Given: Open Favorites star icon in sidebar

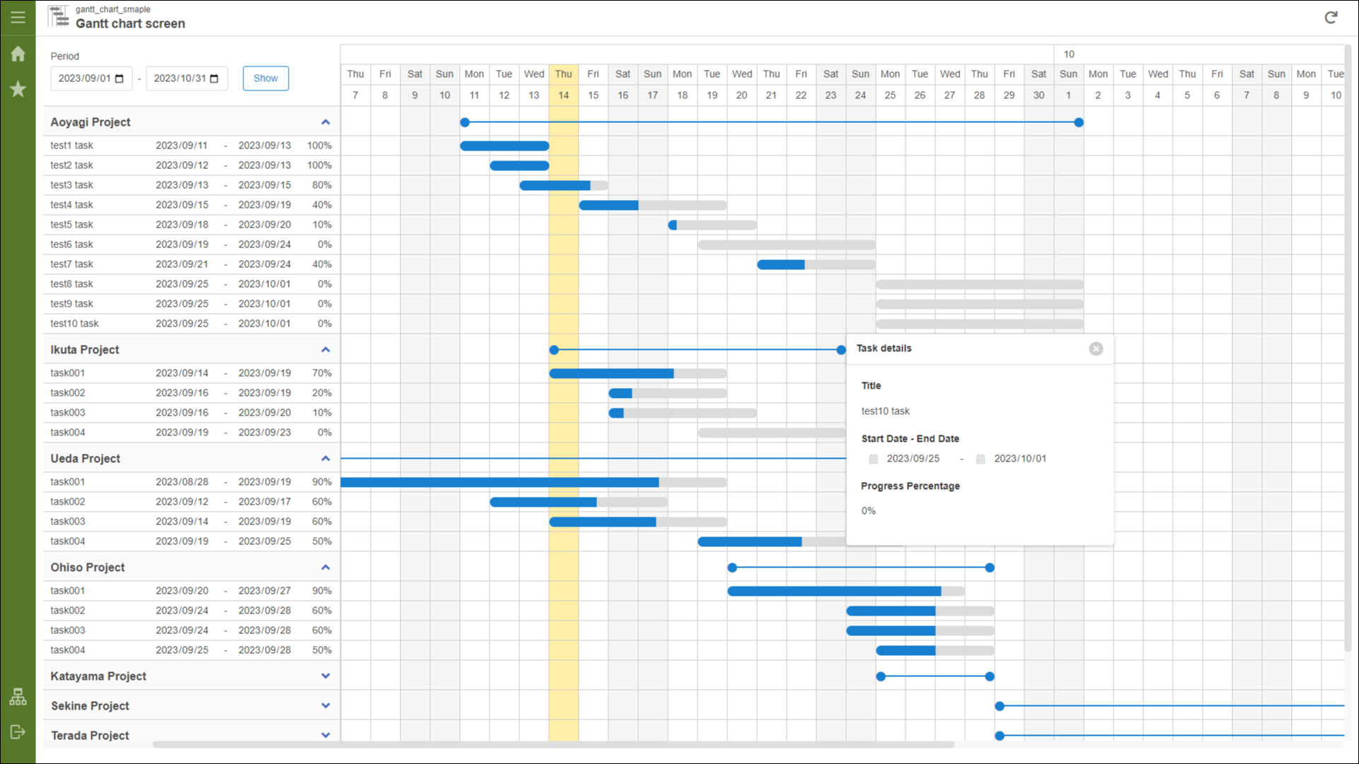Looking at the screenshot, I should [18, 89].
